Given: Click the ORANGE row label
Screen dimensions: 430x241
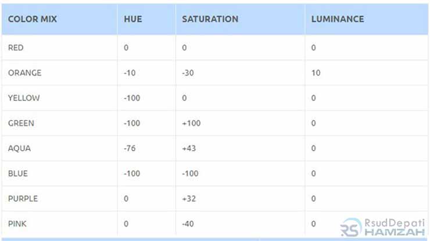Looking at the screenshot, I should (x=24, y=73).
